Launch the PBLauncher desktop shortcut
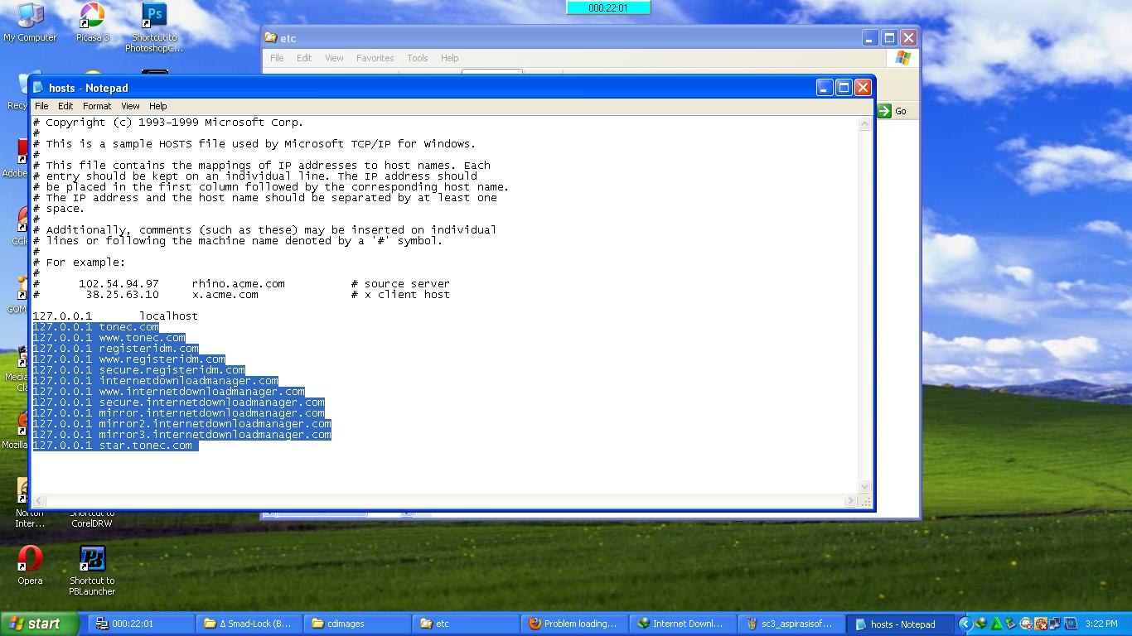 pos(92,570)
